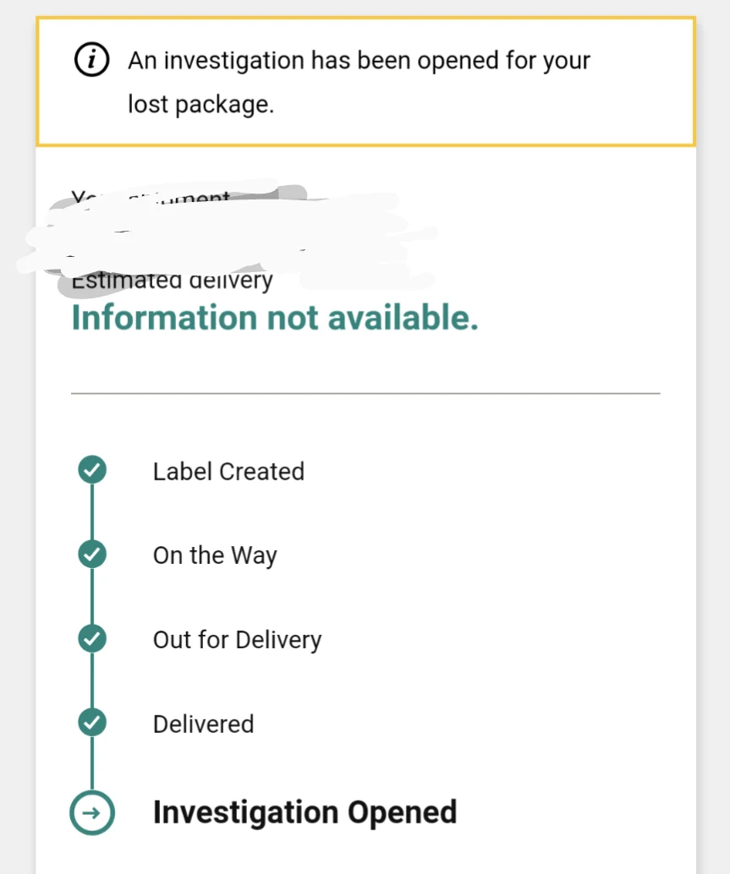Select the On the Way step text
Viewport: 730px width, 874px height.
pyautogui.click(x=215, y=555)
